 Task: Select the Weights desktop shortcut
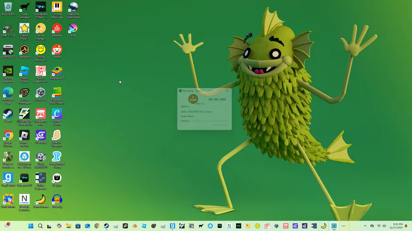click(57, 180)
